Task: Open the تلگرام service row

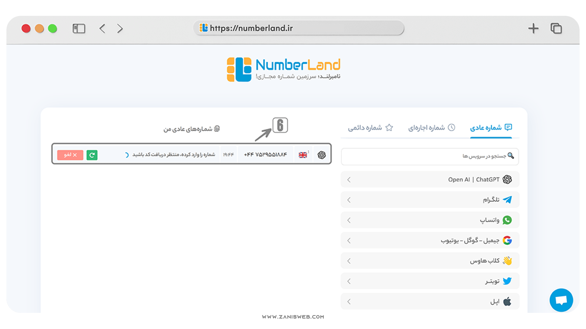Action: point(430,200)
